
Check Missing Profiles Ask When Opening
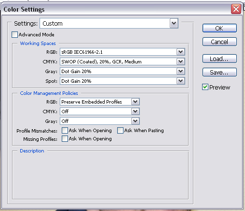65,139
